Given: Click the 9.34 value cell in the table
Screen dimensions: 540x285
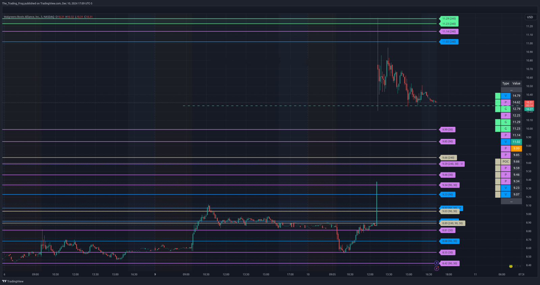Looking at the screenshot, I should (x=516, y=181).
